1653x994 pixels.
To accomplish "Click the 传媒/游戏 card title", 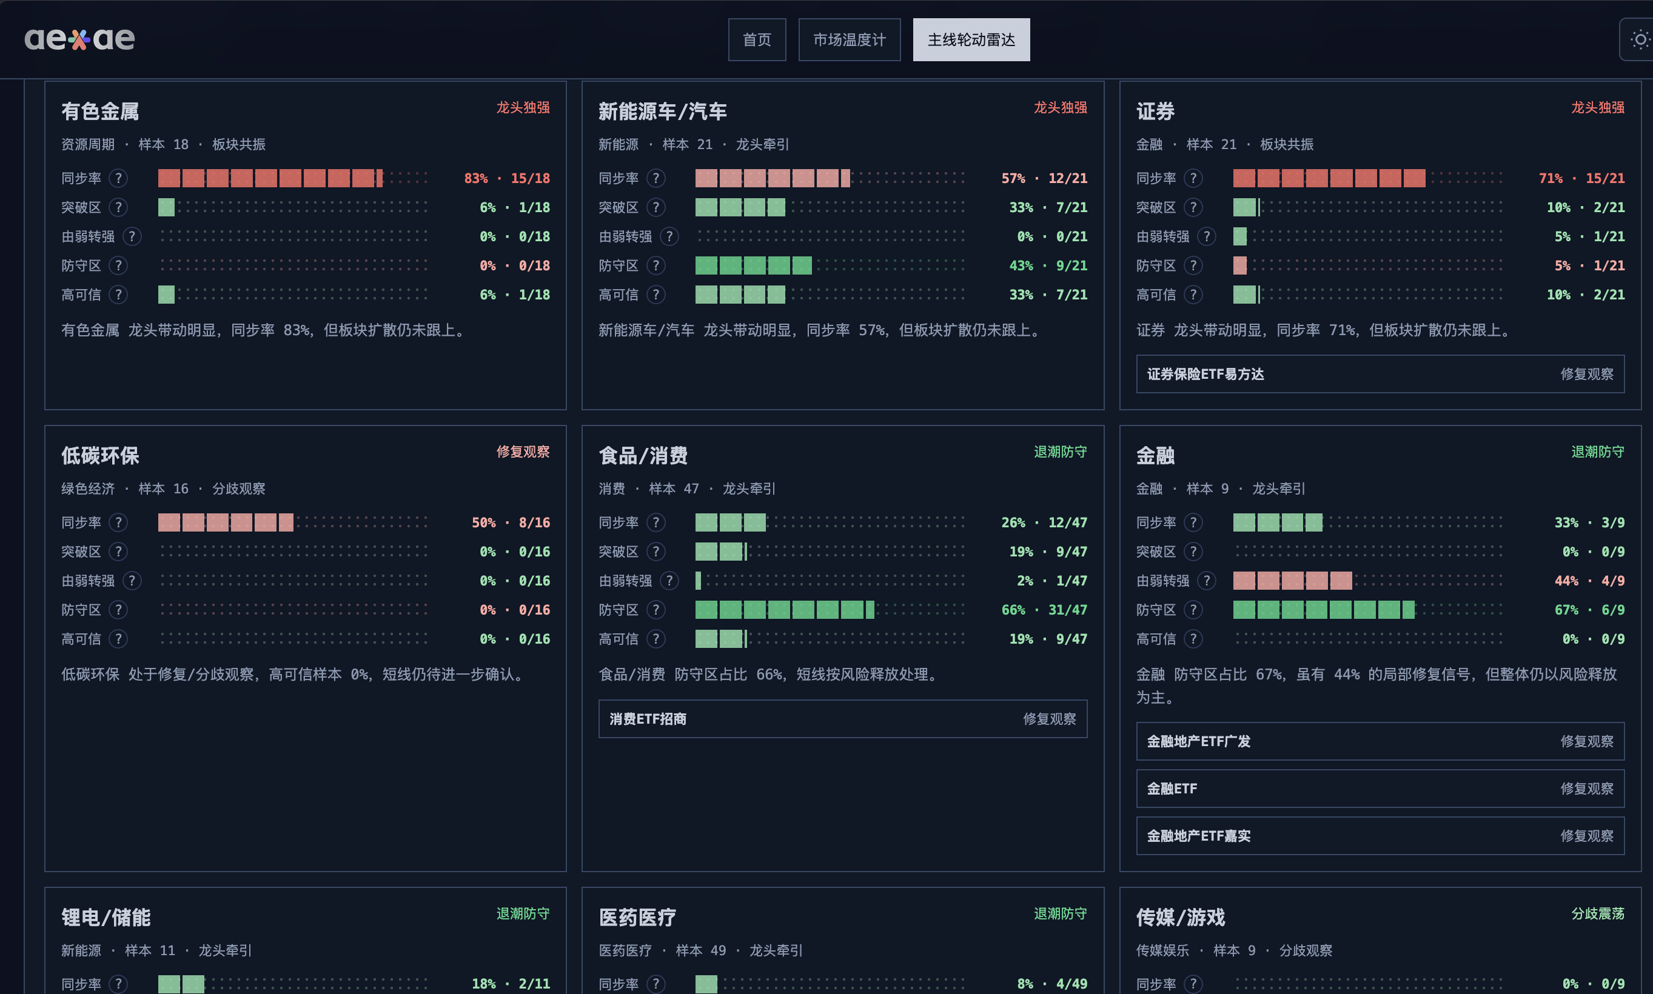I will (x=1181, y=917).
